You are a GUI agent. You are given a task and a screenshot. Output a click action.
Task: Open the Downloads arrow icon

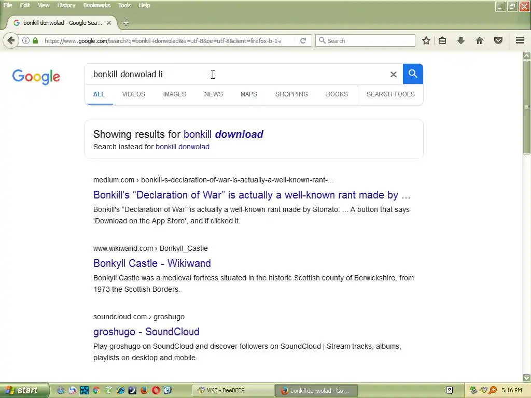point(461,40)
